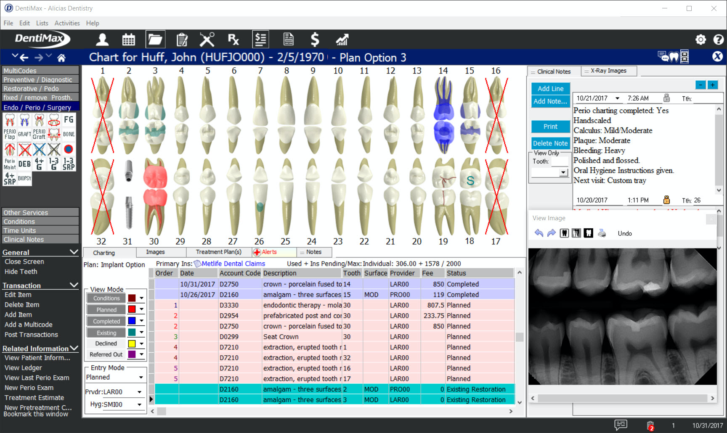
Task: Open the patient chart folder icon
Action: [x=155, y=39]
